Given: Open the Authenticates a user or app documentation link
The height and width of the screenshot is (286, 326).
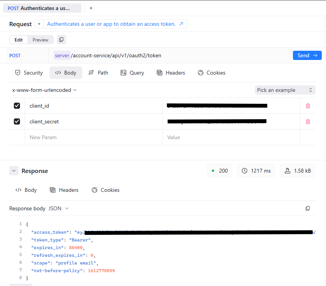Looking at the screenshot, I should point(111,24).
